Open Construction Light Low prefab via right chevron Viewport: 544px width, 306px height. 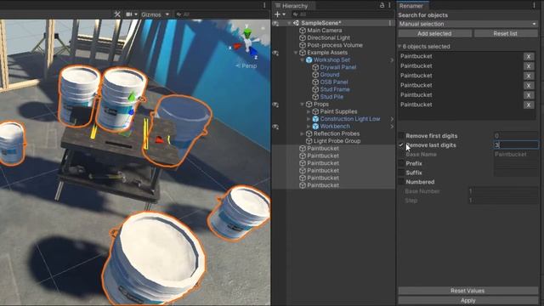click(392, 119)
